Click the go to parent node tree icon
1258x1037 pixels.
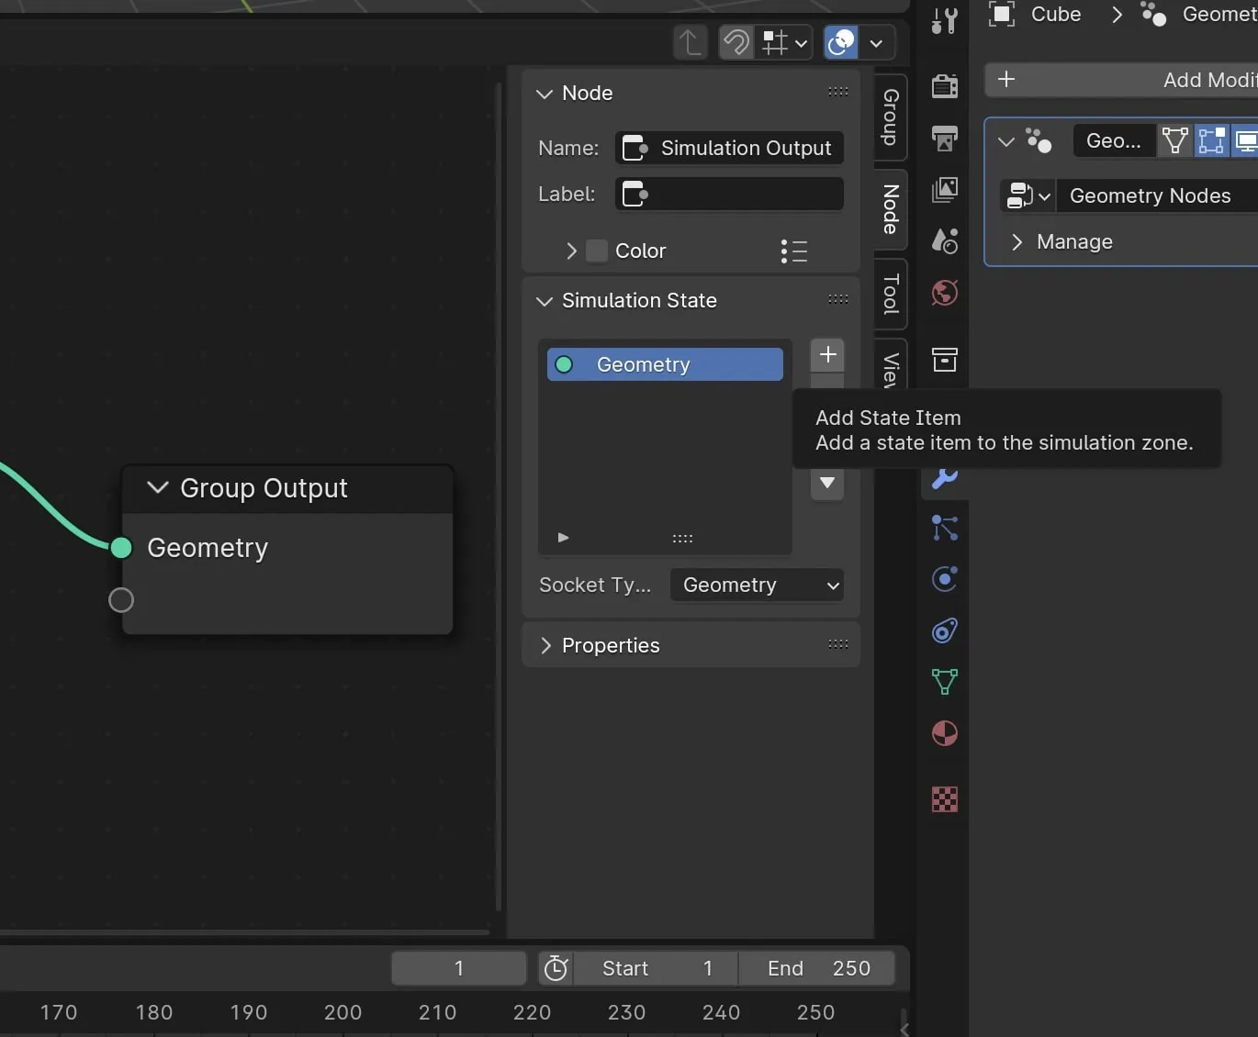coord(691,42)
